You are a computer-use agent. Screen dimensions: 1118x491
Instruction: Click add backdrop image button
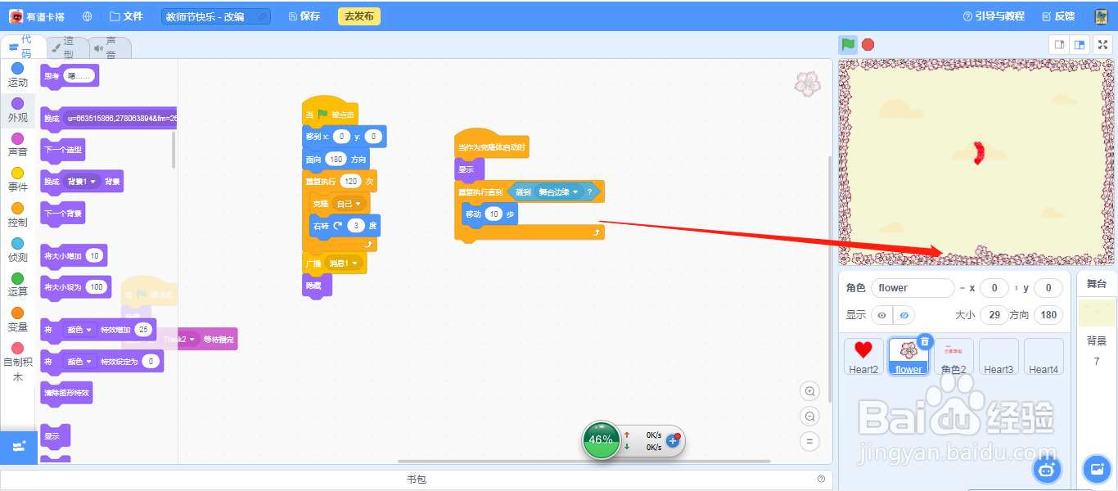(1096, 469)
